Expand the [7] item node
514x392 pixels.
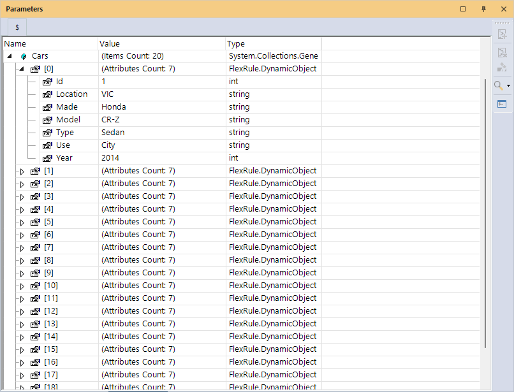tap(22, 248)
